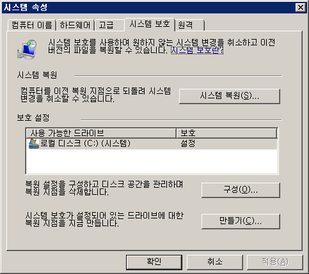Switch to the 컴퓨터 이름 tab
The width and height of the screenshot is (309, 274).
click(x=31, y=26)
